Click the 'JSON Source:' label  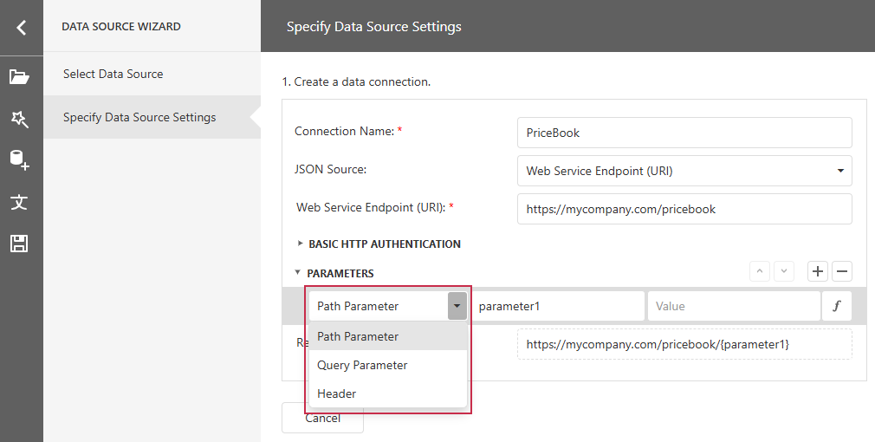(x=330, y=169)
